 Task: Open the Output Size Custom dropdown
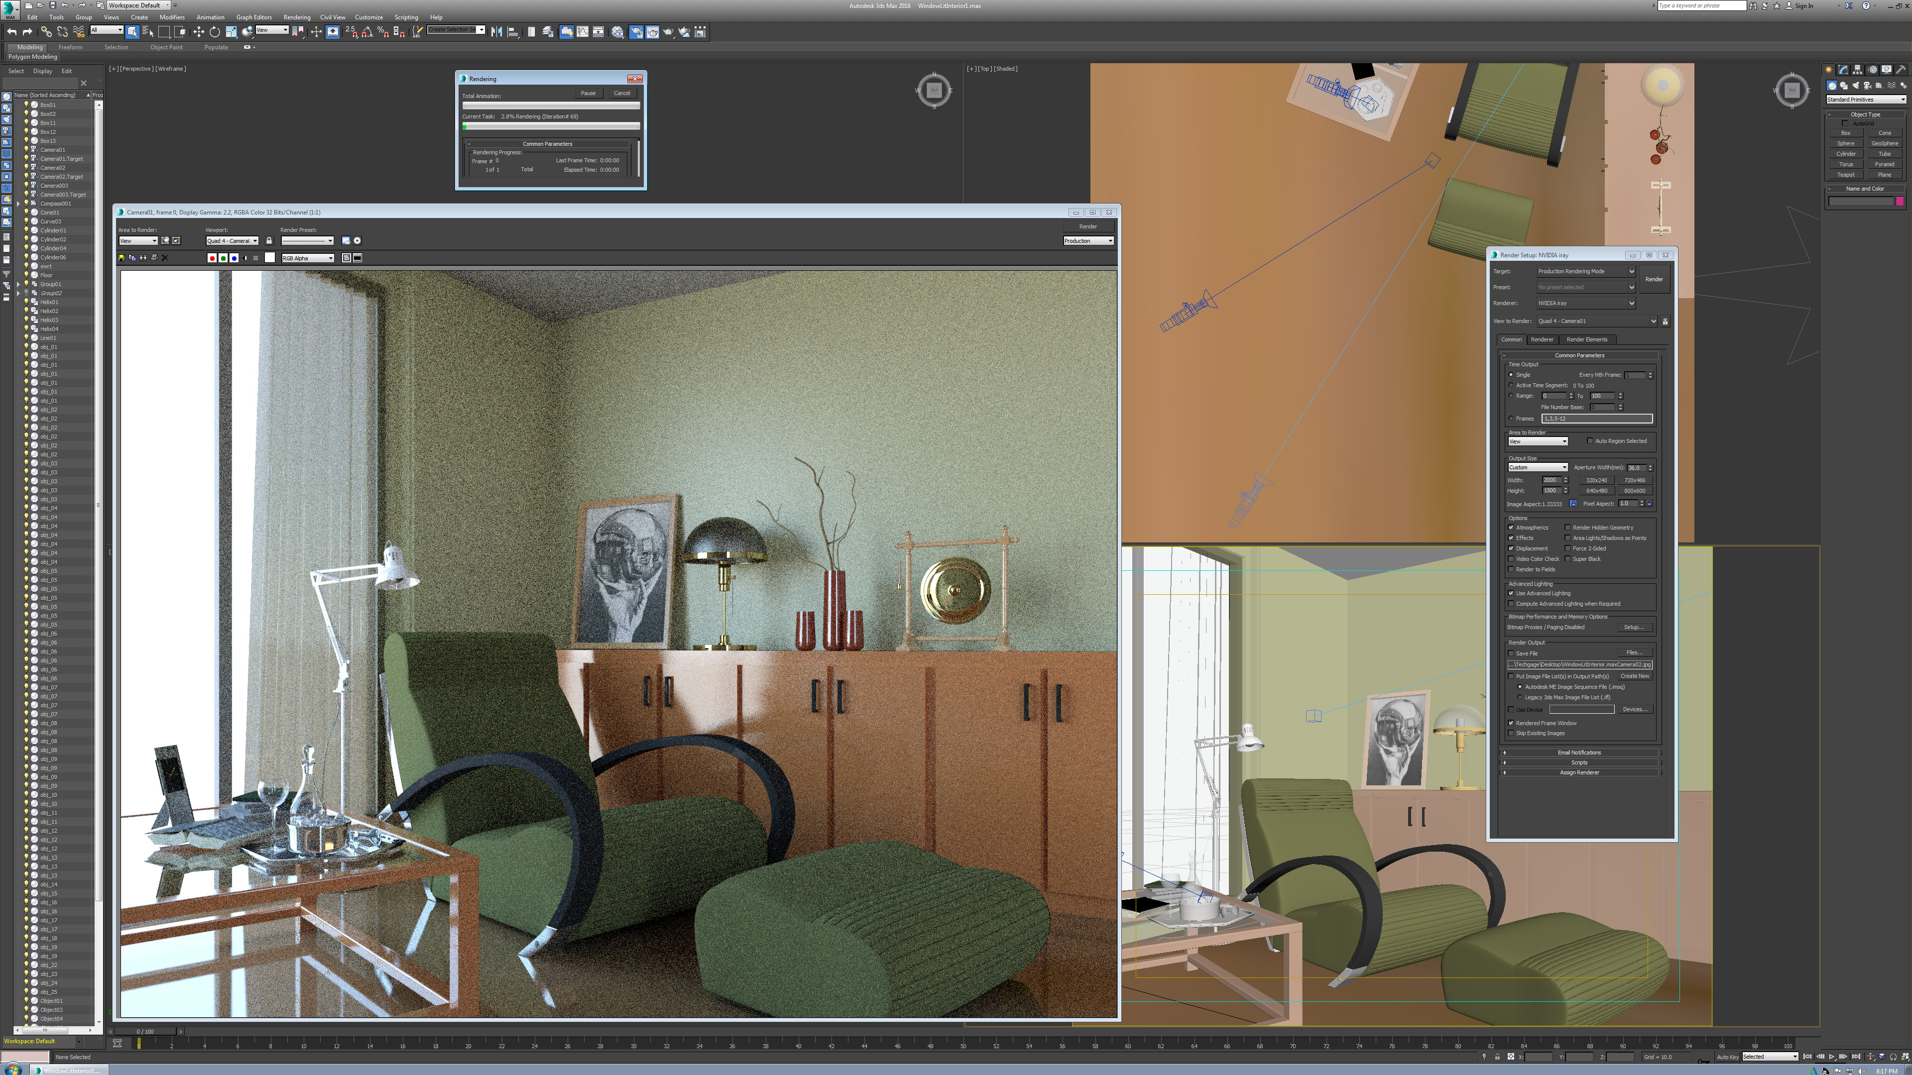coord(1537,467)
